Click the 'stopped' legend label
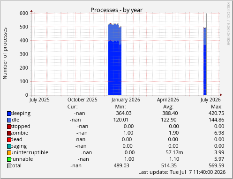This screenshot has height=179, width=233. tap(21, 127)
